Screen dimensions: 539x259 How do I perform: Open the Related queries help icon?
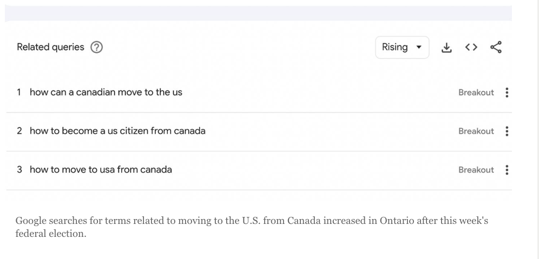pyautogui.click(x=96, y=47)
